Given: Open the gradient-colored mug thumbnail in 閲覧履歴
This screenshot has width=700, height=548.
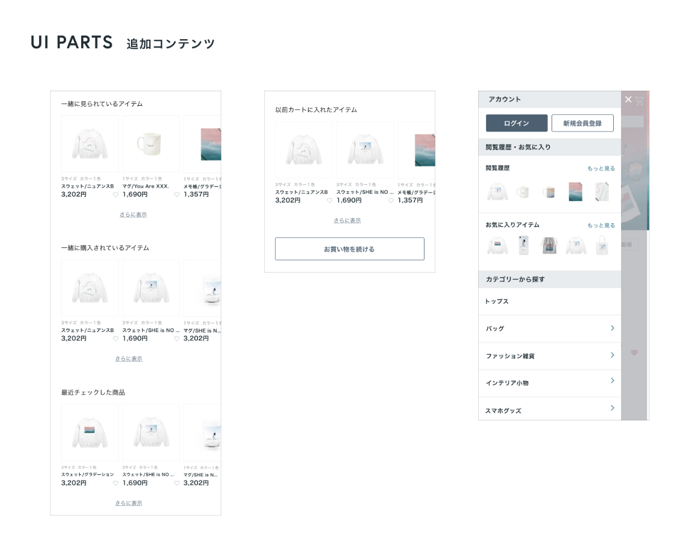Looking at the screenshot, I should coord(549,192).
